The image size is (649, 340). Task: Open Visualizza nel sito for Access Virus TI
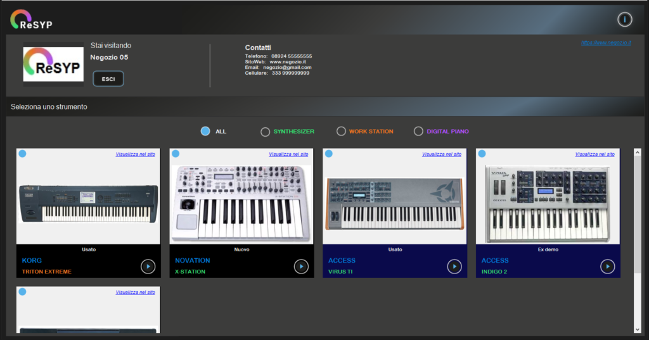pos(442,154)
